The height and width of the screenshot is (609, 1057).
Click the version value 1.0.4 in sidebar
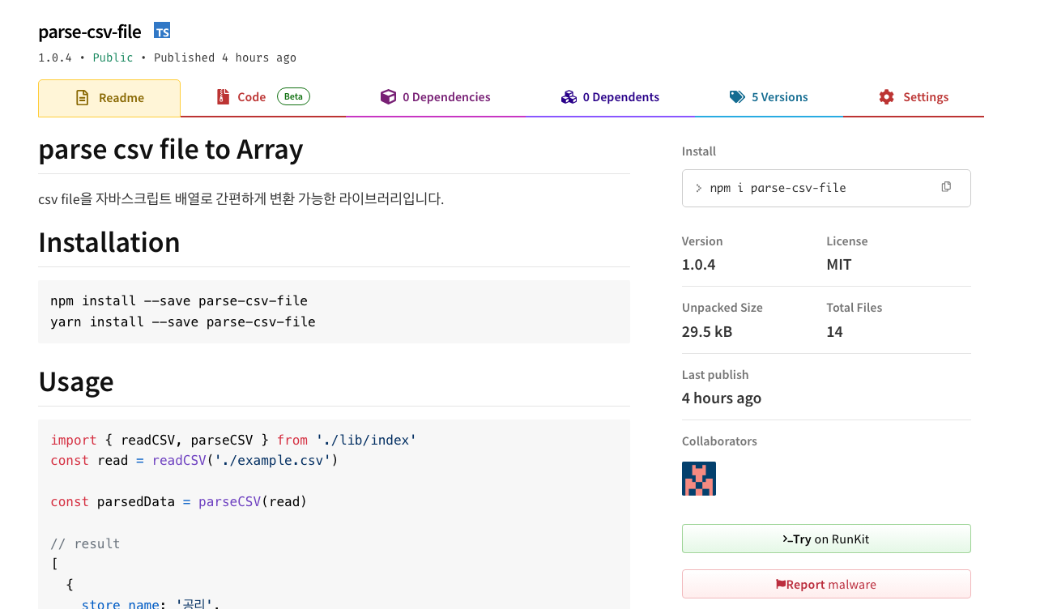tap(699, 265)
